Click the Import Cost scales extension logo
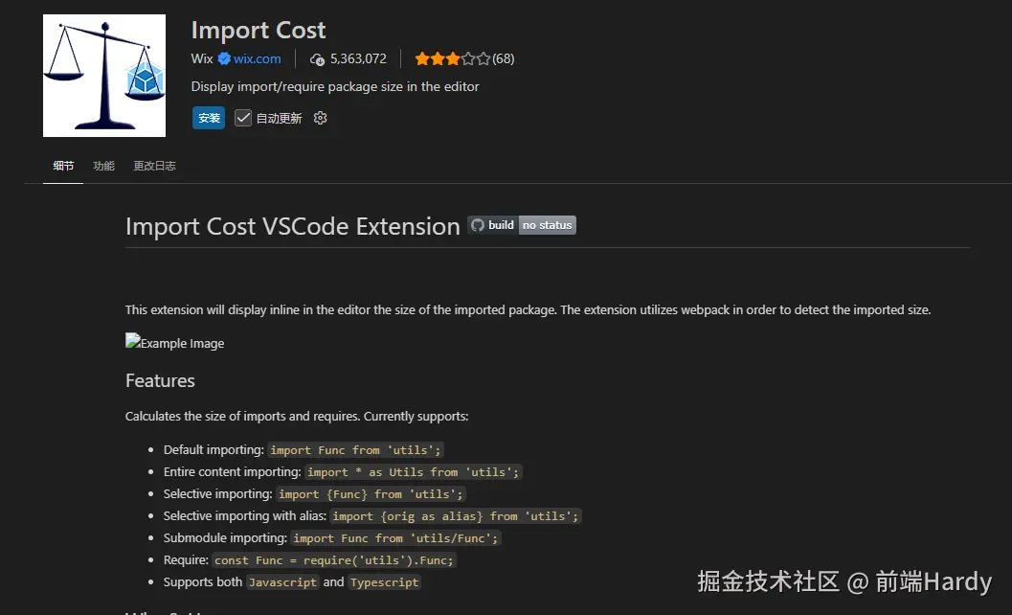The height and width of the screenshot is (615, 1012). pyautogui.click(x=104, y=76)
